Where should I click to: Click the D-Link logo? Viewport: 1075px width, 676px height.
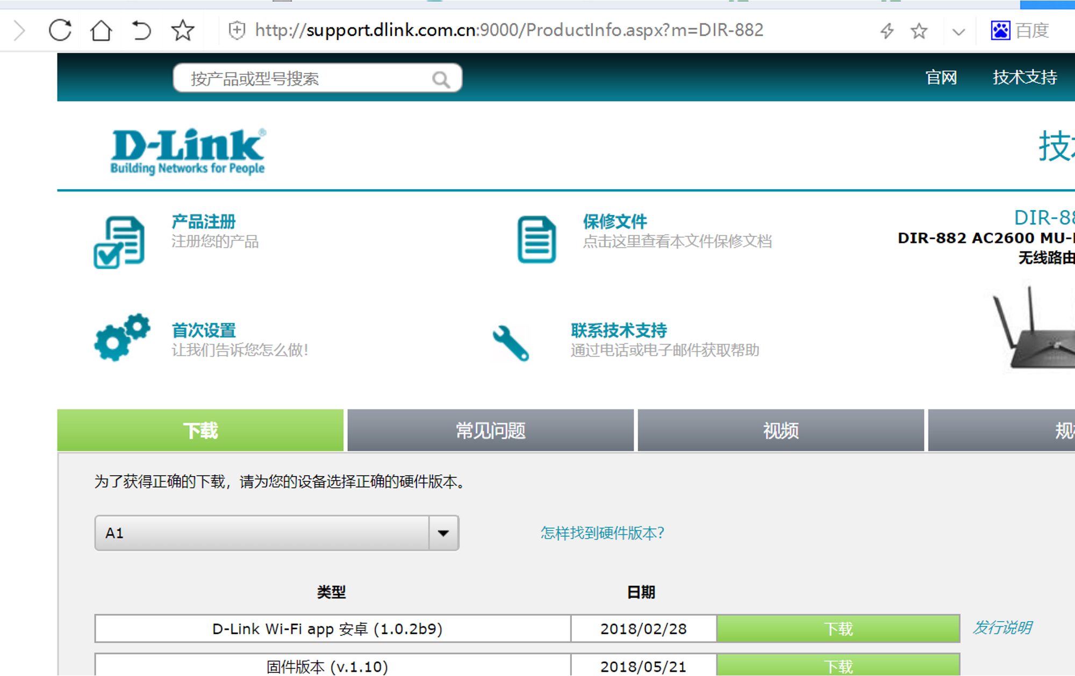188,152
